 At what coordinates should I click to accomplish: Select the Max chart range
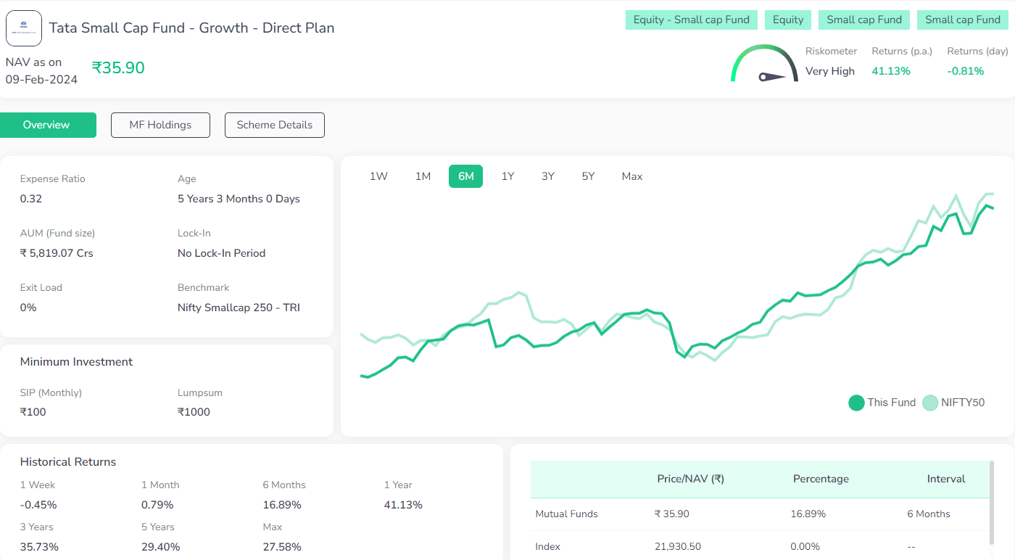631,176
